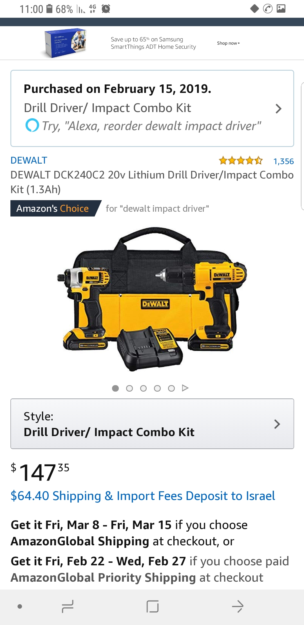This screenshot has width=304, height=625.
Task: Select the third image carousel dot
Action: point(143,389)
